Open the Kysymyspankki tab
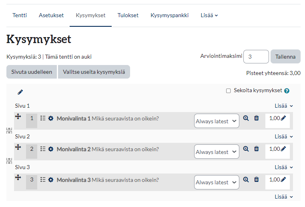The width and height of the screenshot is (305, 207). [169, 16]
